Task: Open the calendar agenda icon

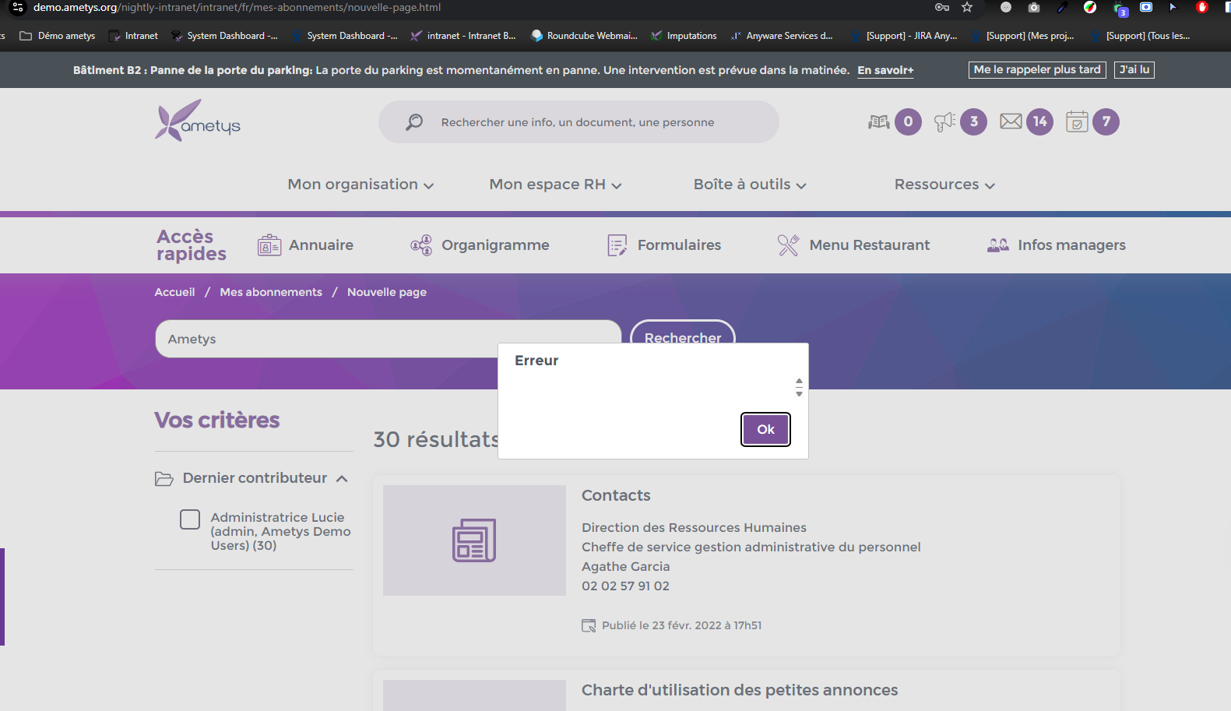Action: coord(1077,121)
